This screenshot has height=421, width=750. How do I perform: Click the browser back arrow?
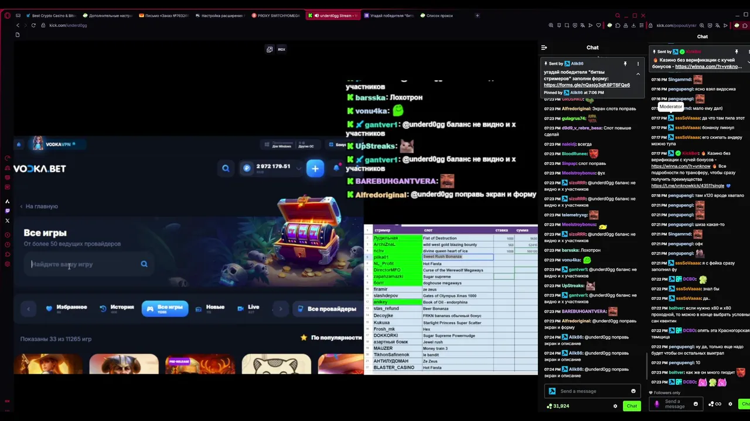[x=18, y=25]
